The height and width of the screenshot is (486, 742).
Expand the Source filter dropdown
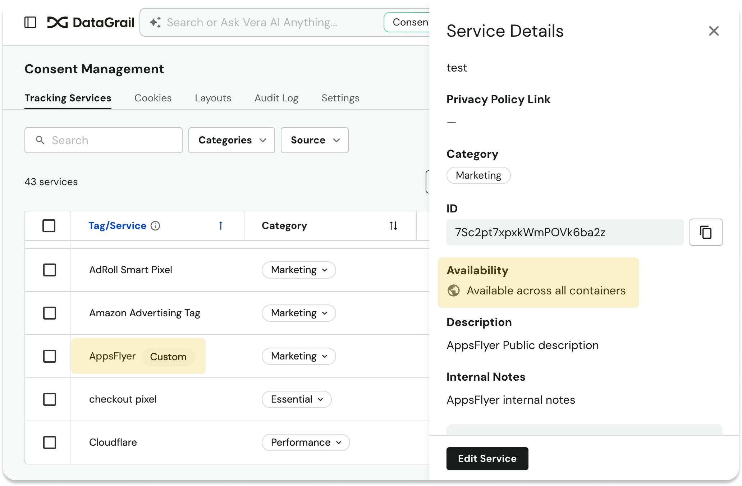(314, 140)
